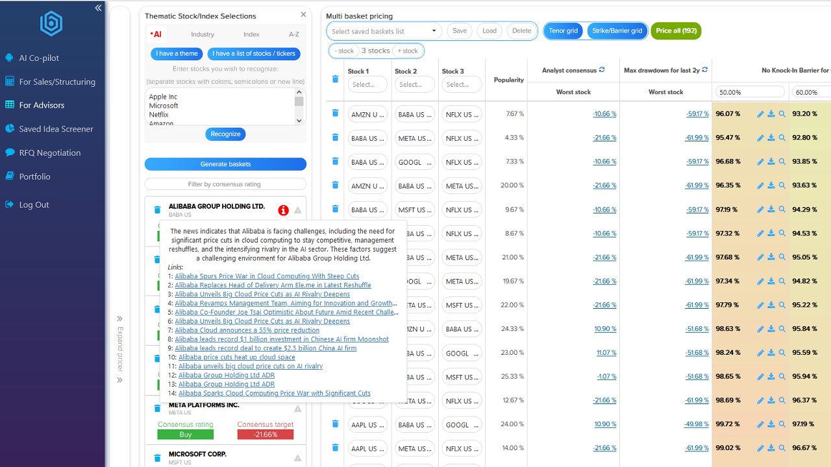Delete the AMZN BABA NFLX basket row
Viewport: 831px width, 467px height.
335,113
